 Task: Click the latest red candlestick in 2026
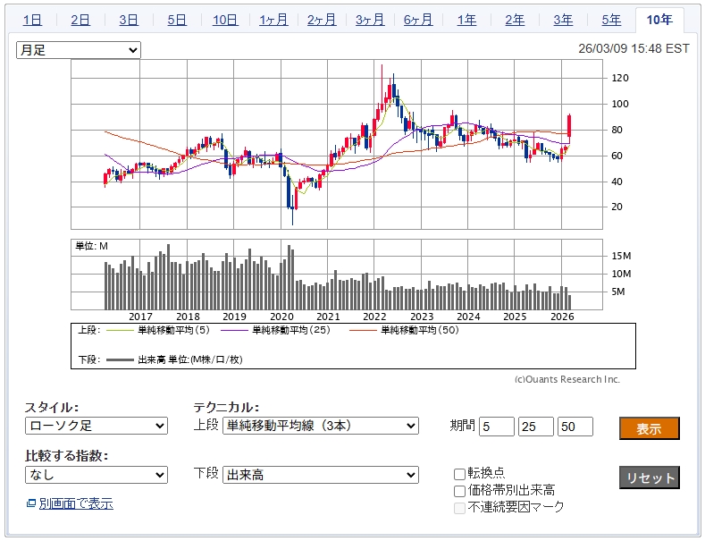coord(570,126)
